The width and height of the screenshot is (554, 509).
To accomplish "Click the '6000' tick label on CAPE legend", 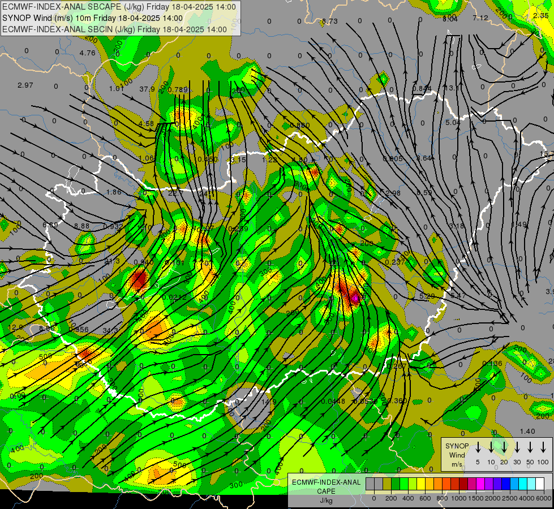I will [543, 498].
